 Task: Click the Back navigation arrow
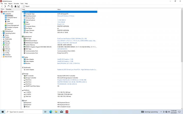(x=2, y=6)
